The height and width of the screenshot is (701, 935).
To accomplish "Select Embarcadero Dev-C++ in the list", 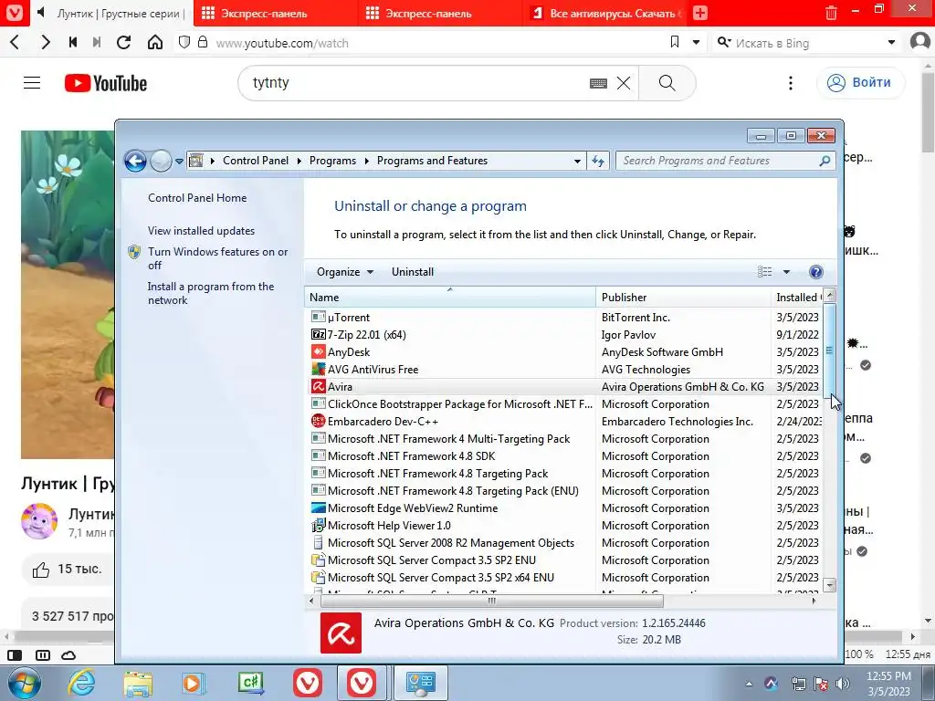I will pyautogui.click(x=563, y=422).
